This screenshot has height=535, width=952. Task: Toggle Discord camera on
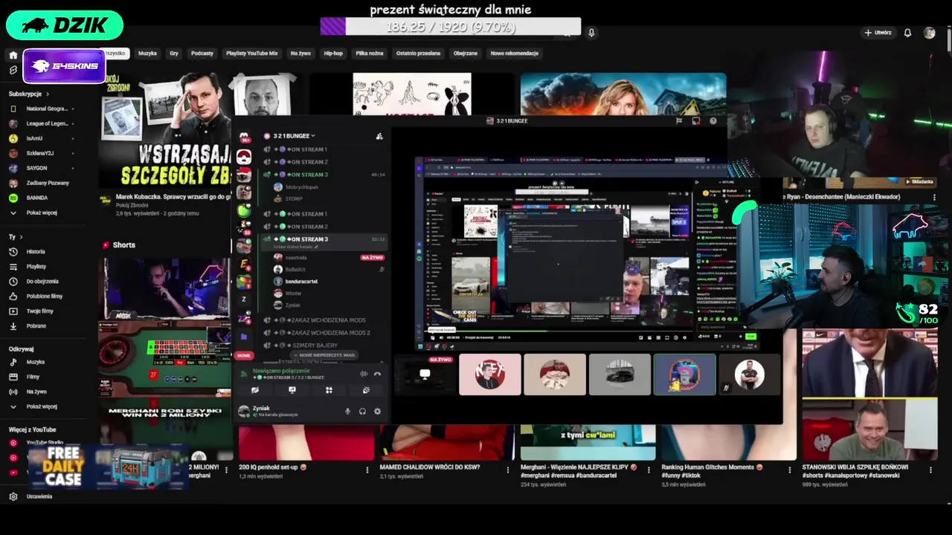254,390
